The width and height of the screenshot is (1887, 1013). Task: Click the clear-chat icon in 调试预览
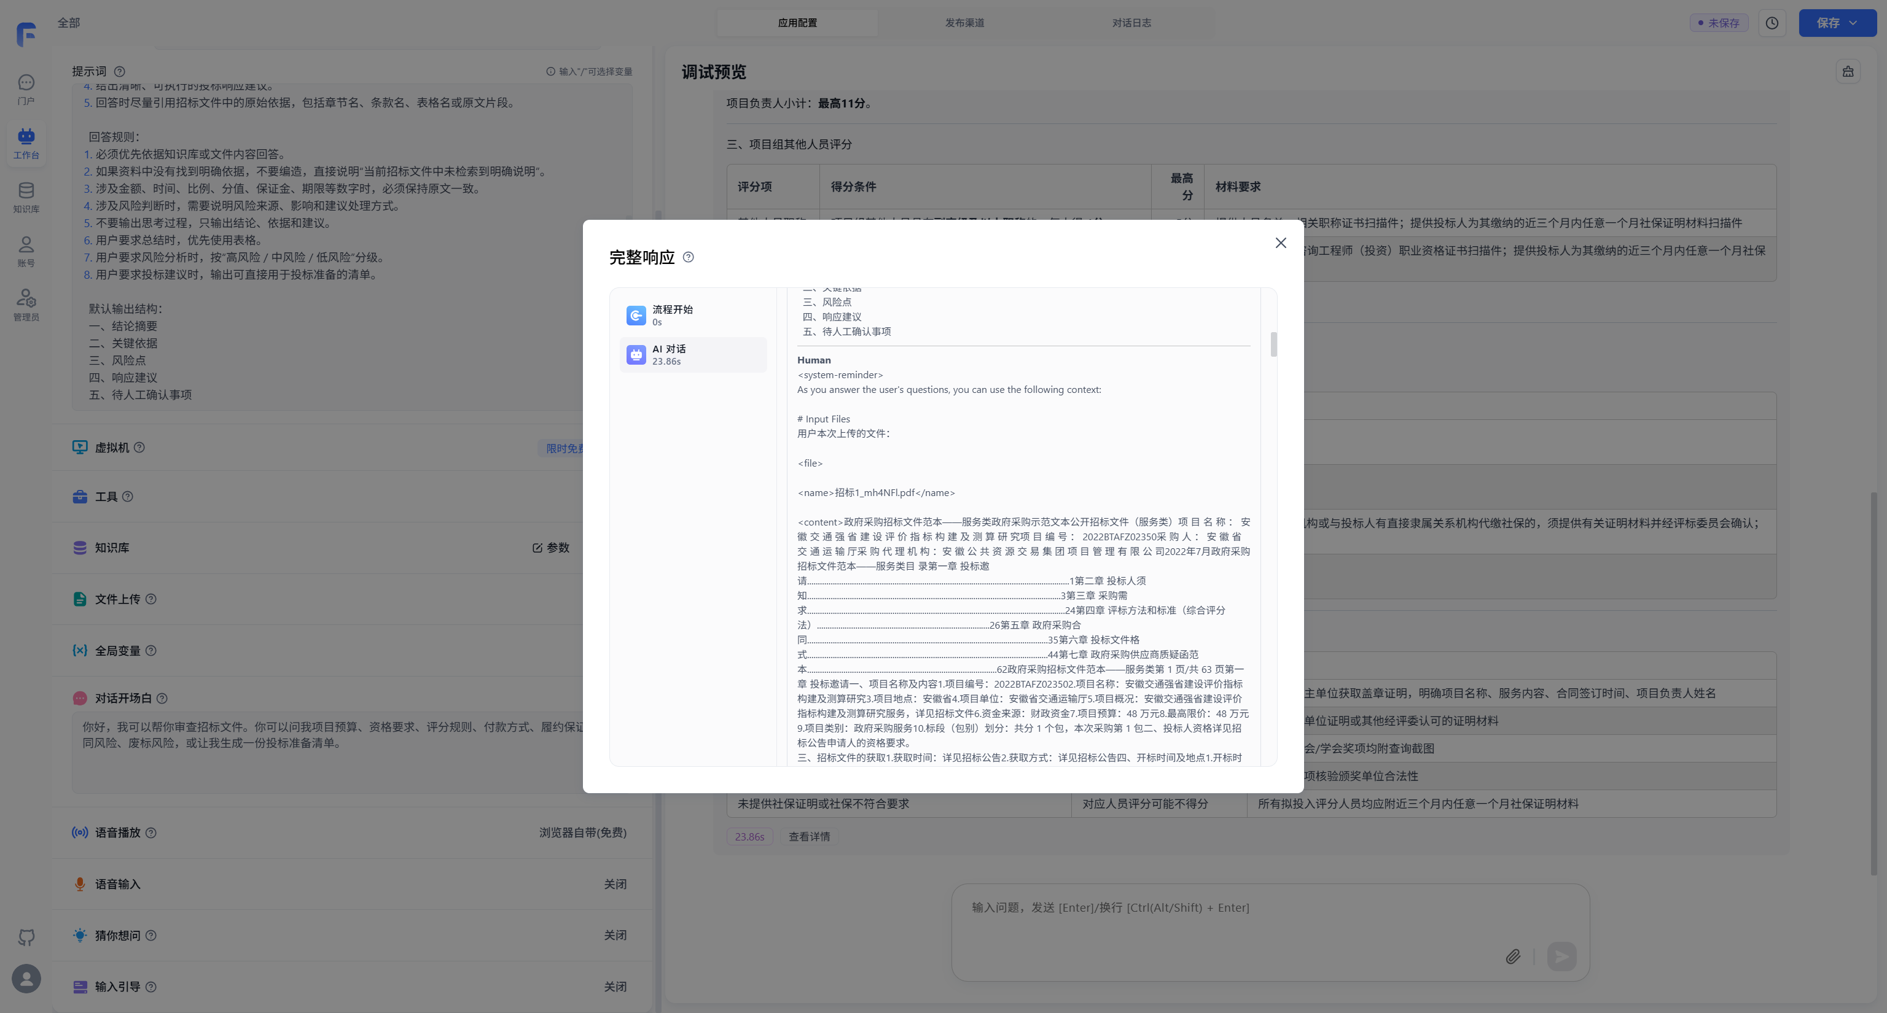pyautogui.click(x=1848, y=72)
